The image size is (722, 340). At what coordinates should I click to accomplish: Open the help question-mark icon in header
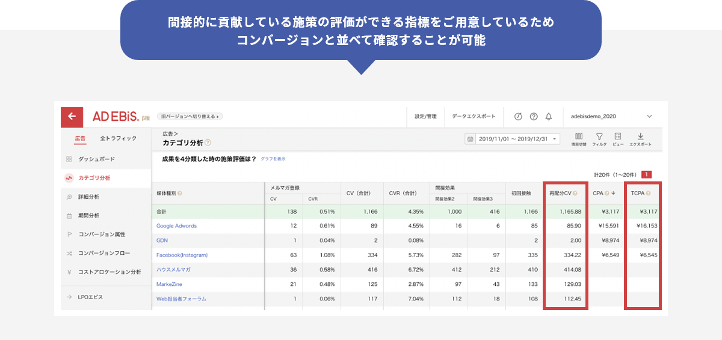point(533,117)
